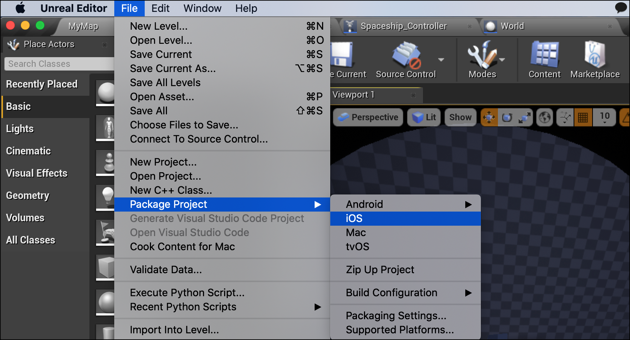Viewport: 630px width, 340px height.
Task: Select the scale gizmo tool in viewport
Action: pyautogui.click(x=524, y=118)
